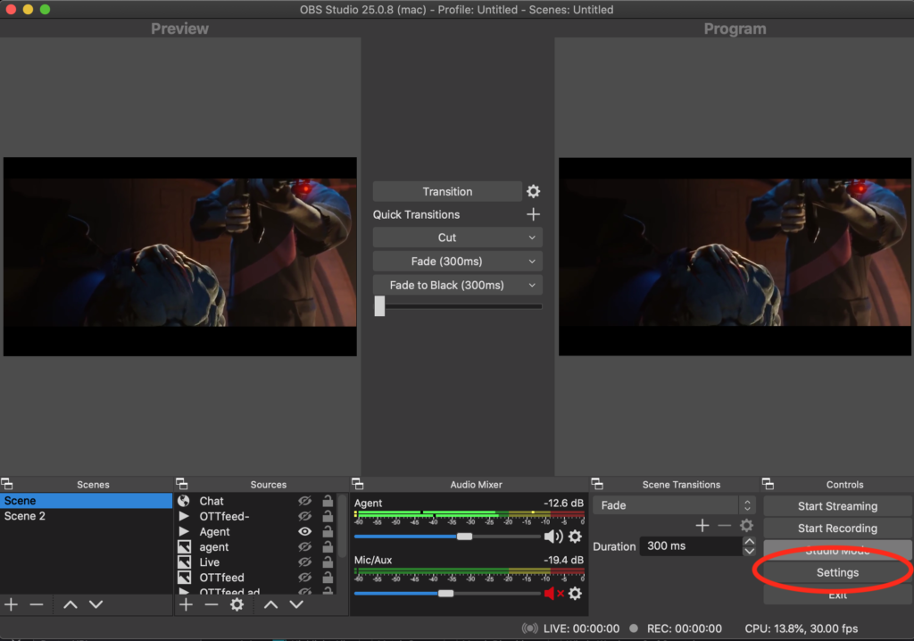Viewport: 914px width, 641px height.
Task: Move the selected scene down
Action: (96, 604)
